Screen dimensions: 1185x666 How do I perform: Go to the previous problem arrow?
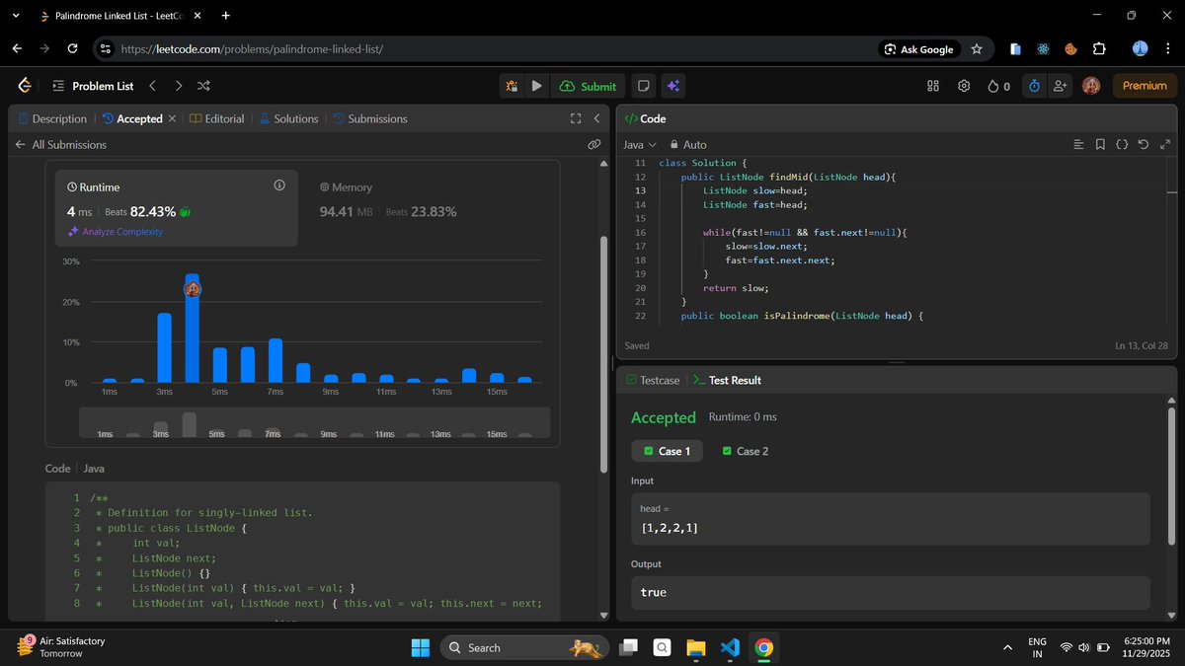[x=152, y=86]
